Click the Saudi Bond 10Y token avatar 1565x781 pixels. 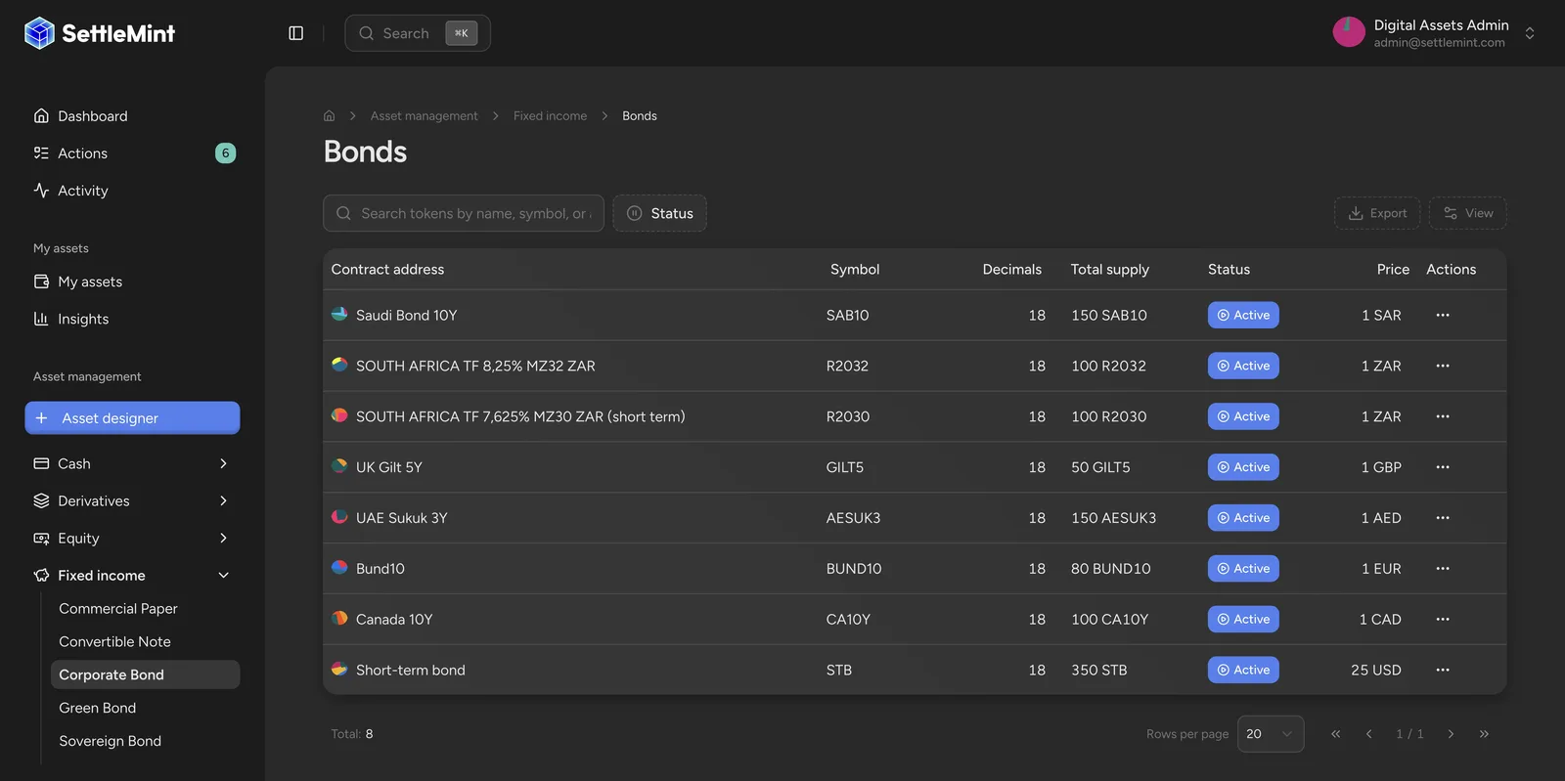(x=339, y=314)
